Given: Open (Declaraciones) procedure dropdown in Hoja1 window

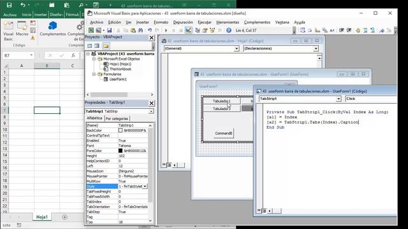Looking at the screenshot, I should [316, 48].
